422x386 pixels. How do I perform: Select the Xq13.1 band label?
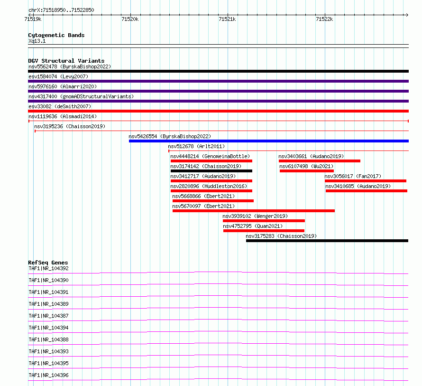tap(37, 41)
